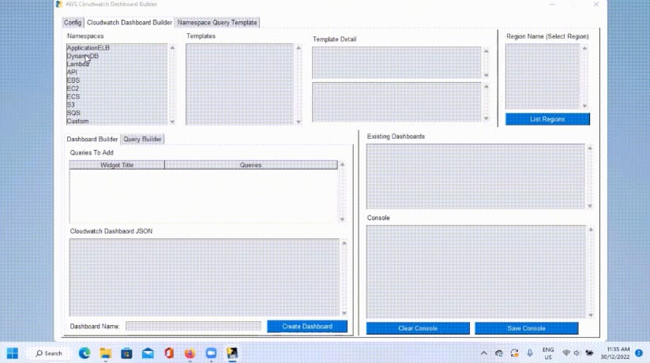Select ApplicationELB in Namespaces list
Viewport: 650px width, 363px height.
(x=88, y=48)
